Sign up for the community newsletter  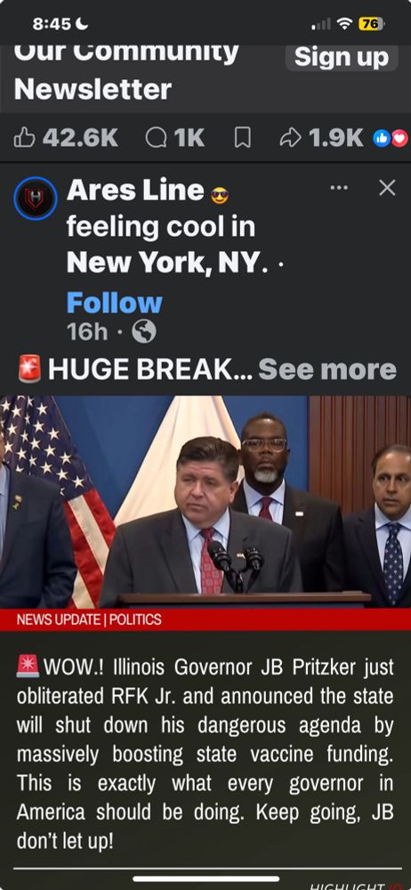click(342, 57)
